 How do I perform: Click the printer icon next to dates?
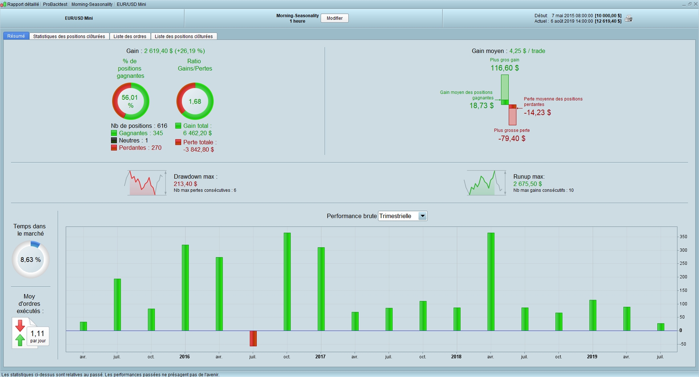629,18
